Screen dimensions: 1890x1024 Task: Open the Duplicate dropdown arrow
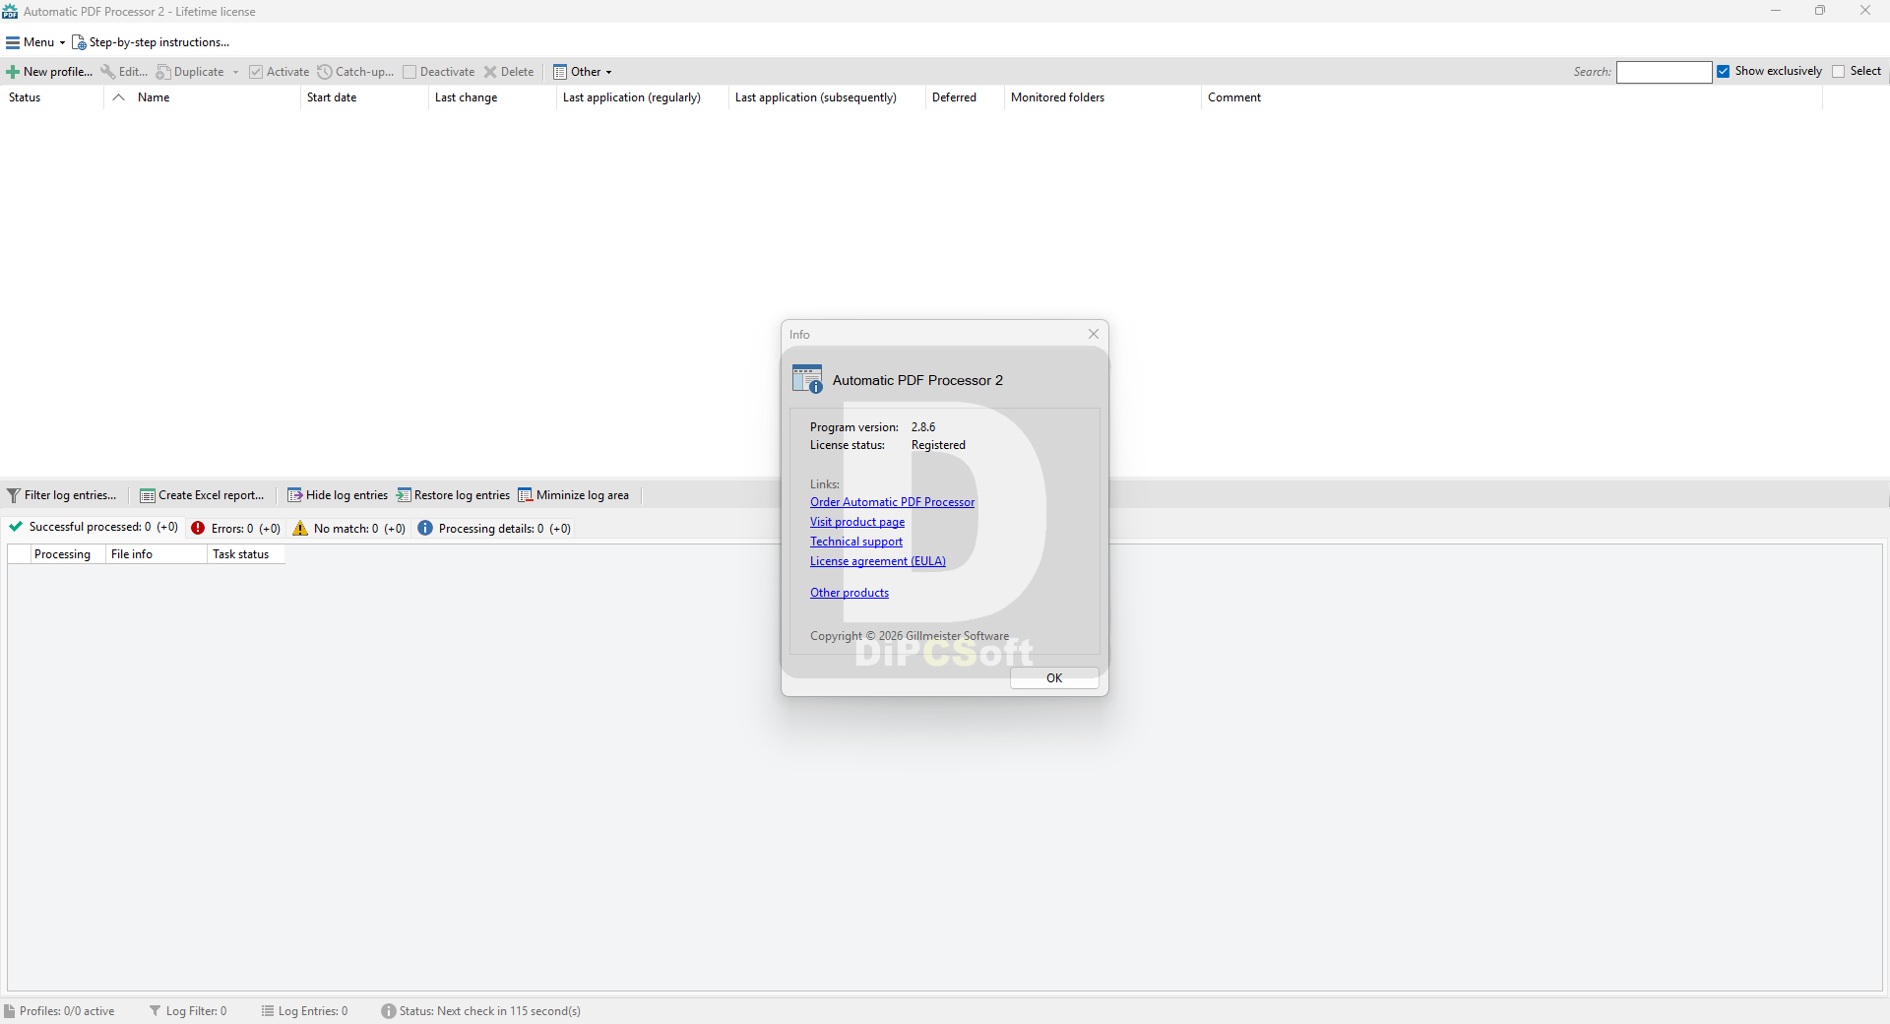[x=235, y=72]
